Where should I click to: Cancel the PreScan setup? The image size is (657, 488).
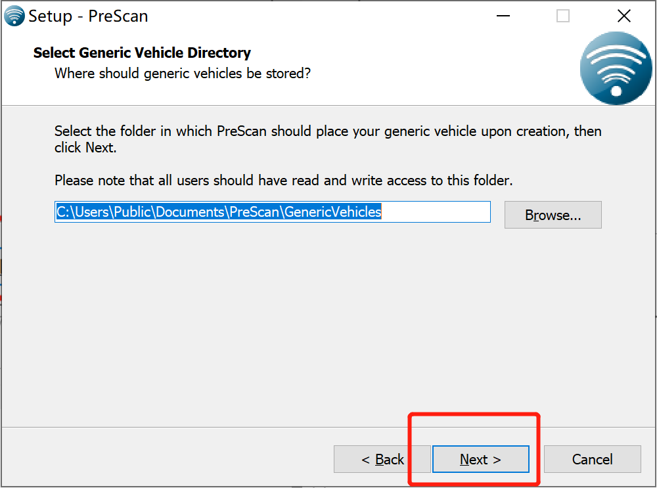(x=592, y=459)
